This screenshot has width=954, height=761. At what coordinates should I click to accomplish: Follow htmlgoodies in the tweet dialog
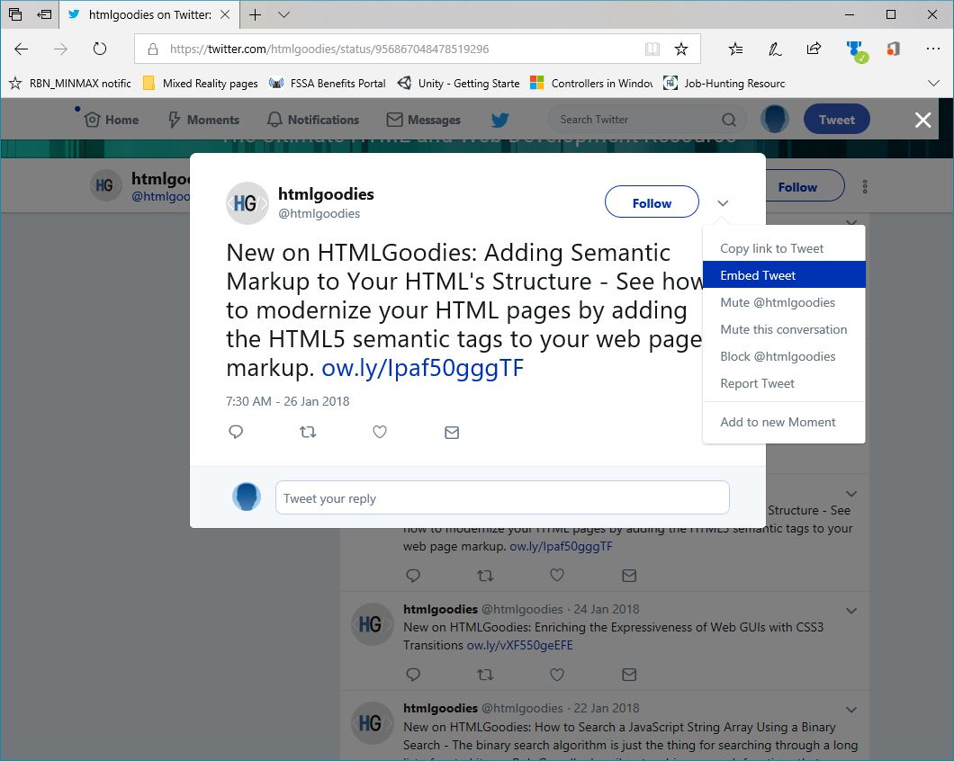652,203
